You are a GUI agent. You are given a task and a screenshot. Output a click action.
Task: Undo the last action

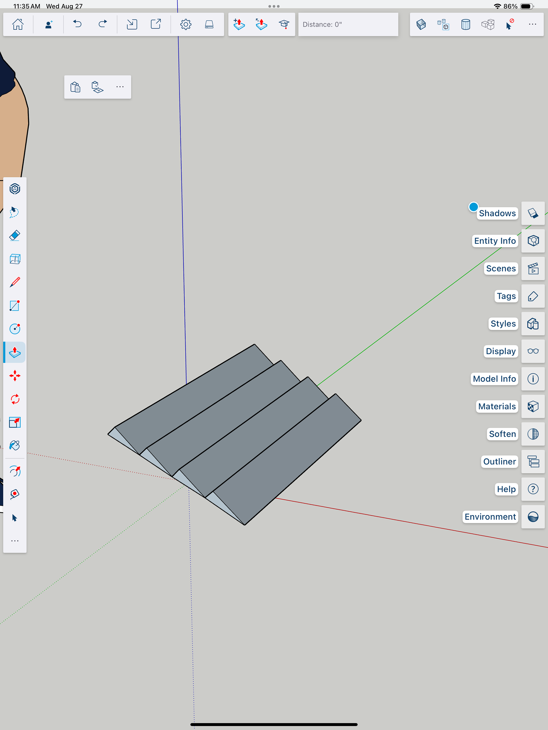point(77,25)
